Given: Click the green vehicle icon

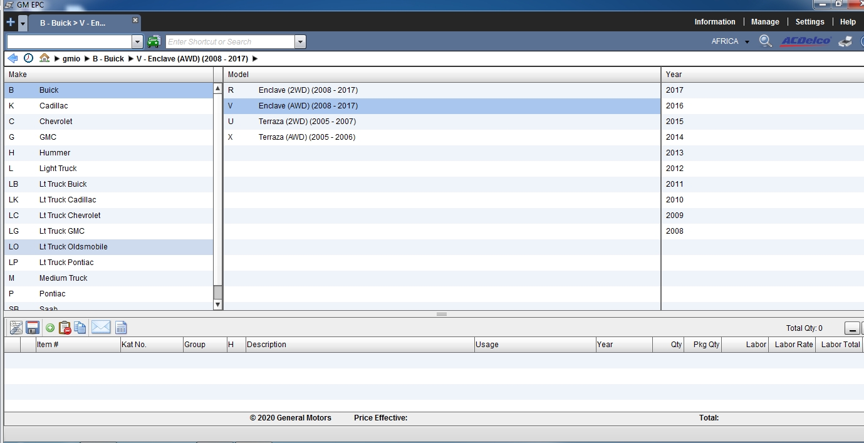Looking at the screenshot, I should pos(154,41).
